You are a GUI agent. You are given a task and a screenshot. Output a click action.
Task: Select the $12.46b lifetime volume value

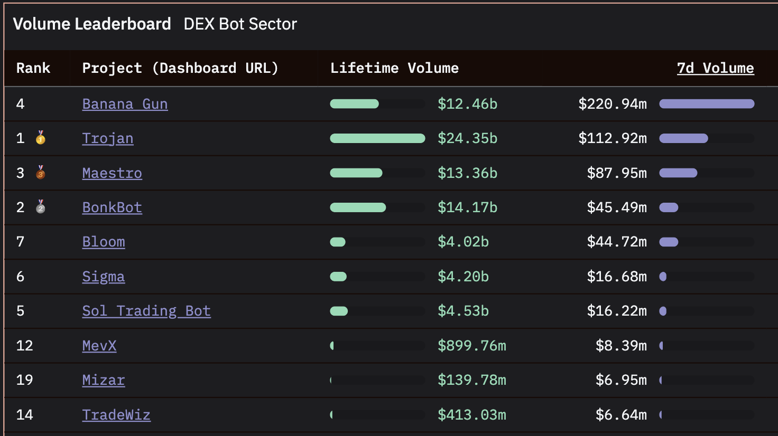pyautogui.click(x=467, y=104)
